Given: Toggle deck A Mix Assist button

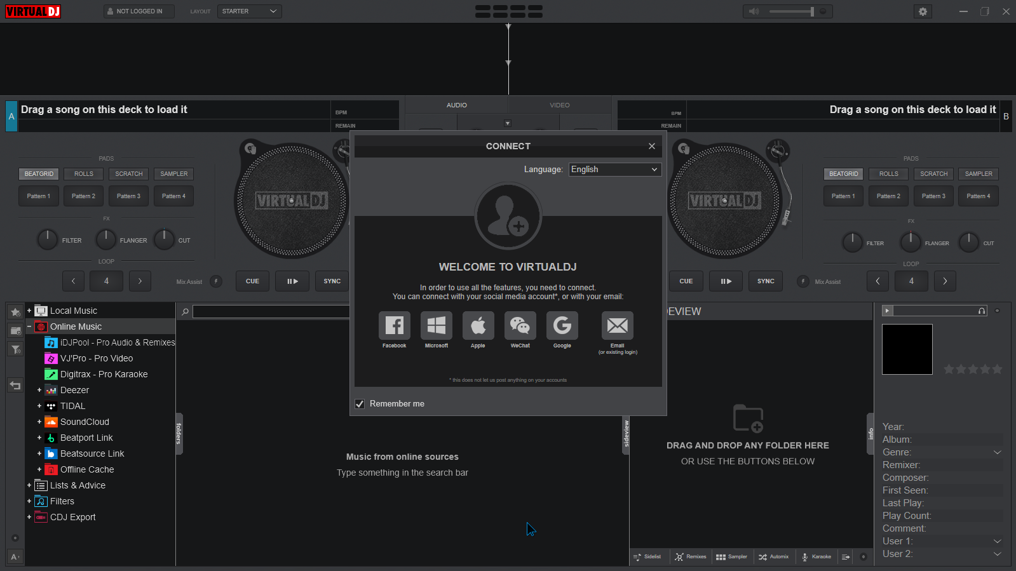Looking at the screenshot, I should [216, 281].
